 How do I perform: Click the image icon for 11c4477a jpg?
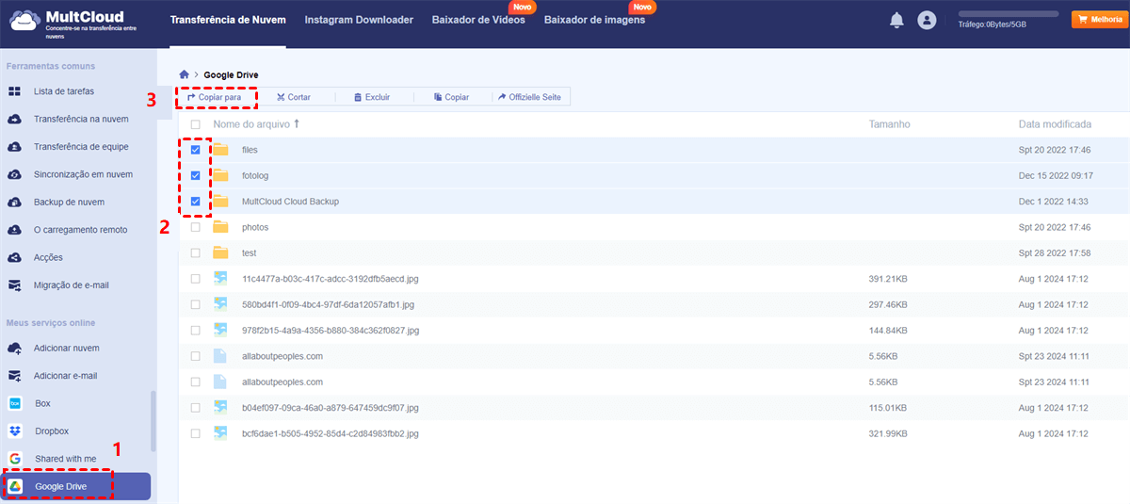coord(220,279)
